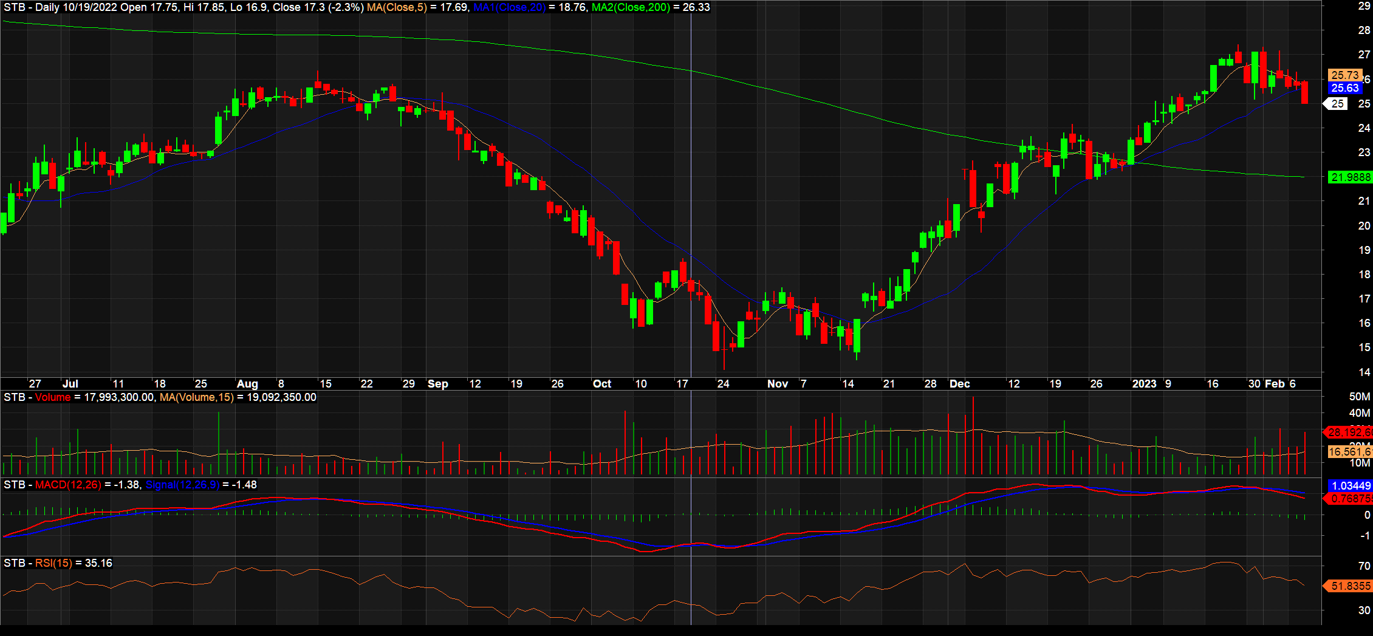Click the 35.16 RSI value in header
Screen dimensions: 1373x636
click(x=99, y=563)
